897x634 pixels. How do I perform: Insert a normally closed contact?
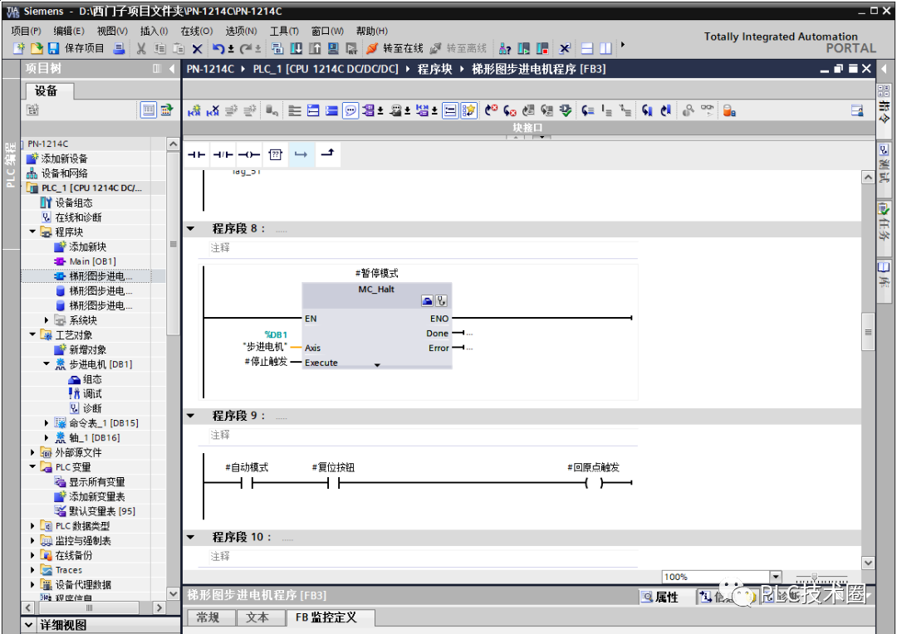(223, 154)
